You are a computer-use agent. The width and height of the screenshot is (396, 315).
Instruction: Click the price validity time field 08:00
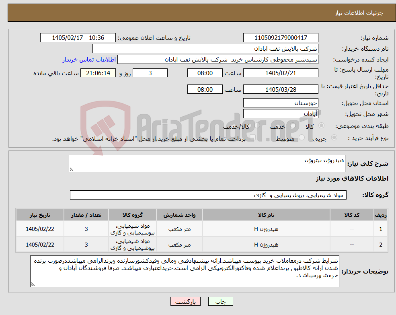pos(205,89)
